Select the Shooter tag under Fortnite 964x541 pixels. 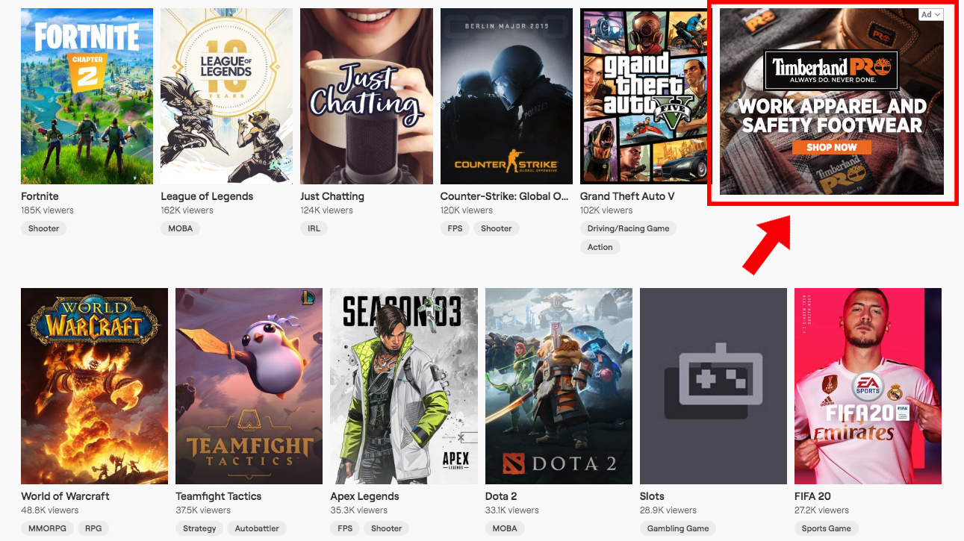tap(44, 228)
